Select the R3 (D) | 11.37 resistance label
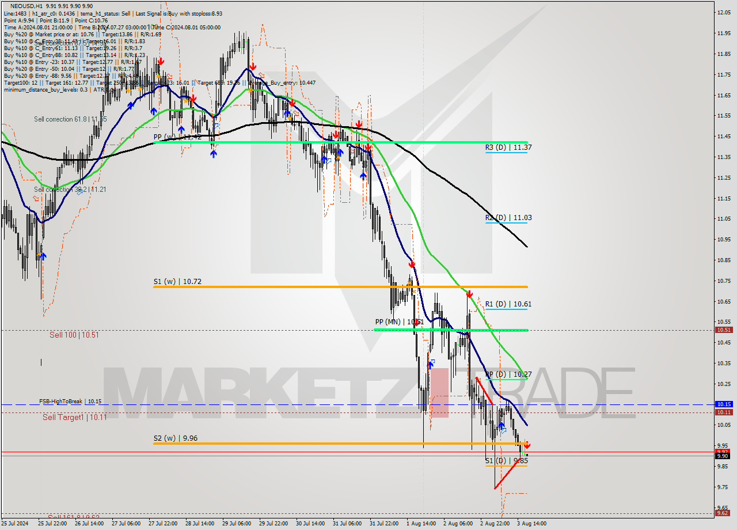 pyautogui.click(x=508, y=147)
